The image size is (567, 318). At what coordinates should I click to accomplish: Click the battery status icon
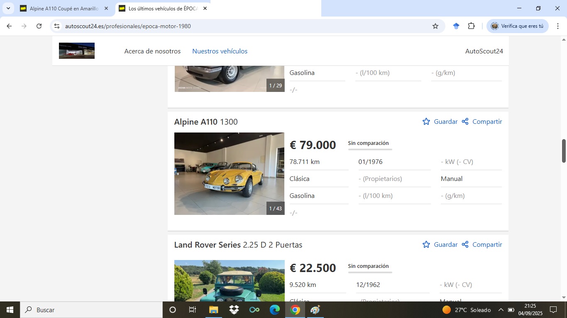click(511, 310)
